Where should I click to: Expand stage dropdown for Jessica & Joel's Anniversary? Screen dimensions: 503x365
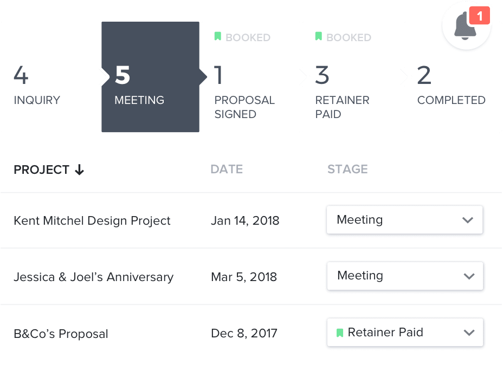pyautogui.click(x=405, y=276)
